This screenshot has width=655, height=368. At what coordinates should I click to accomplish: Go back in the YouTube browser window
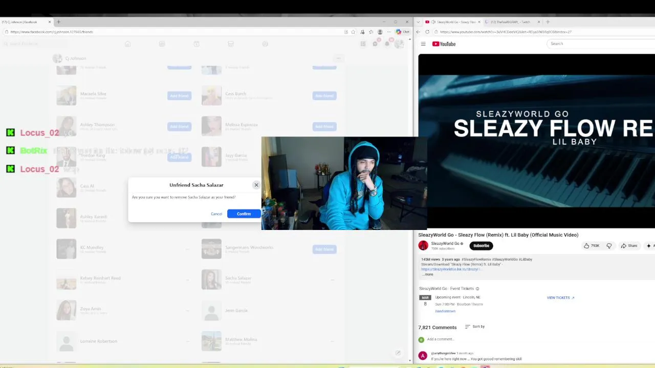pos(418,32)
